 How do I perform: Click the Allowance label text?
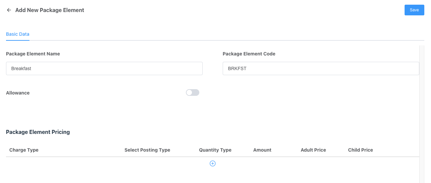tap(18, 93)
